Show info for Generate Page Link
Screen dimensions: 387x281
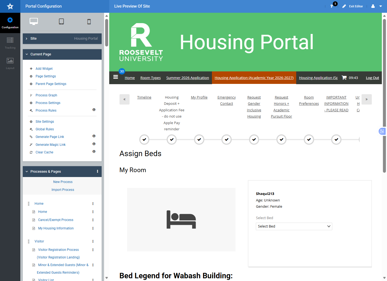[94, 136]
